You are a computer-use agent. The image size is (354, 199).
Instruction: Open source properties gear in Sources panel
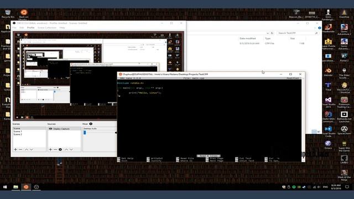point(60,149)
